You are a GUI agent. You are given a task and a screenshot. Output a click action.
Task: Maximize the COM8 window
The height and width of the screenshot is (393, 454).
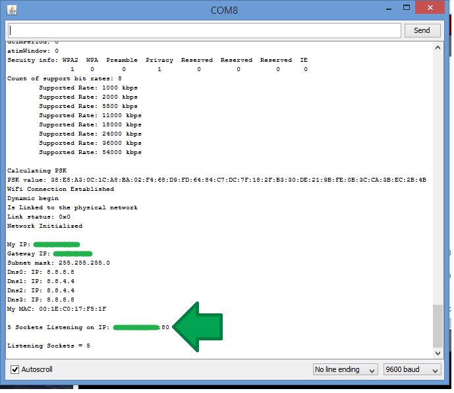[406, 8]
